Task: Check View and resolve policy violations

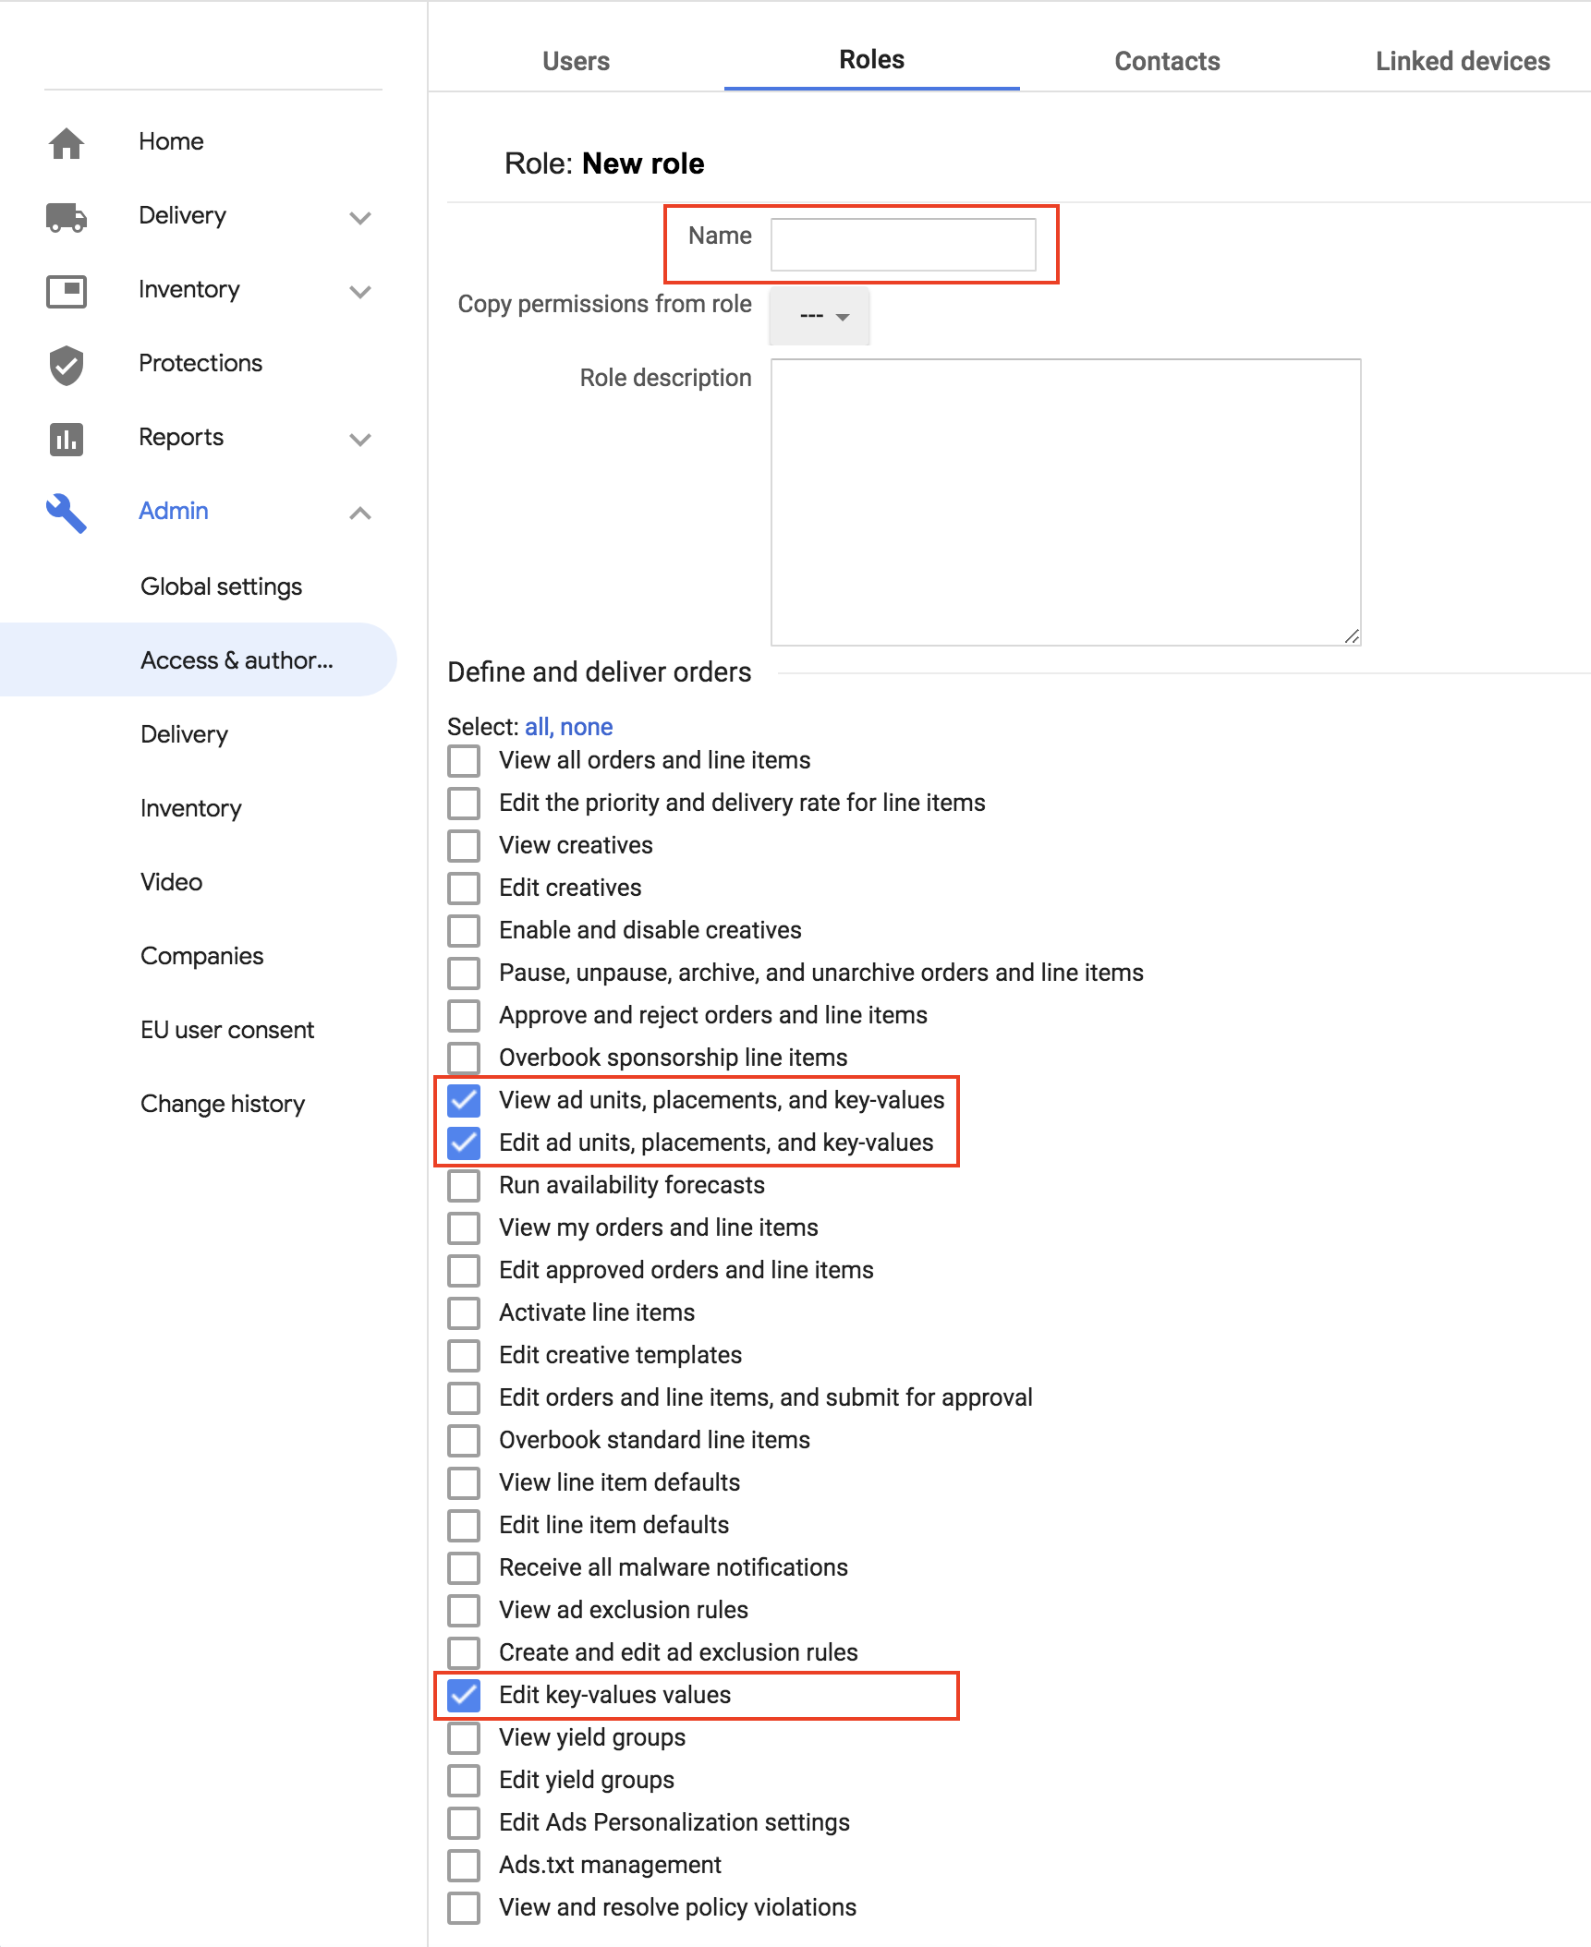Action: point(464,1908)
